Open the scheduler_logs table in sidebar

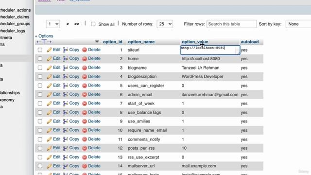[13, 31]
